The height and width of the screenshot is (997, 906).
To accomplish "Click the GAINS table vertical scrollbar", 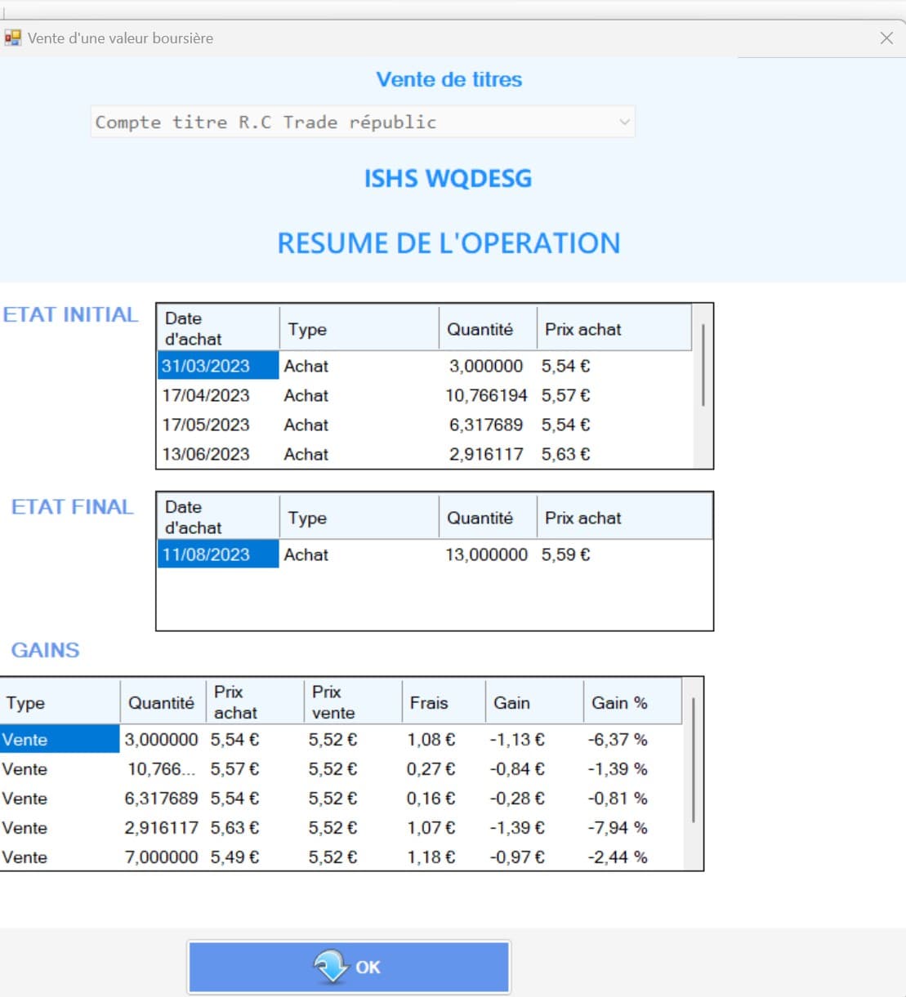I will 693,774.
